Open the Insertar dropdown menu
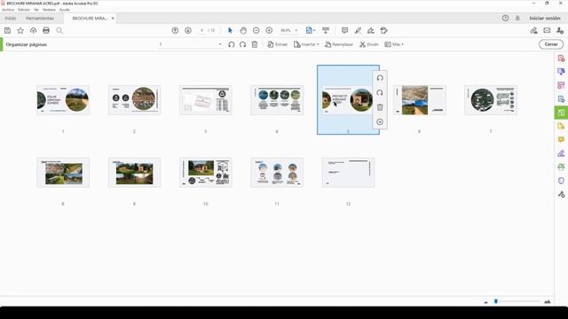 pos(306,44)
